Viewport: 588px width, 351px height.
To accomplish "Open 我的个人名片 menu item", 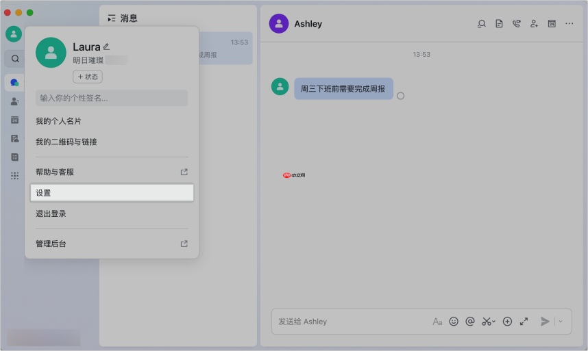I will tap(112, 121).
